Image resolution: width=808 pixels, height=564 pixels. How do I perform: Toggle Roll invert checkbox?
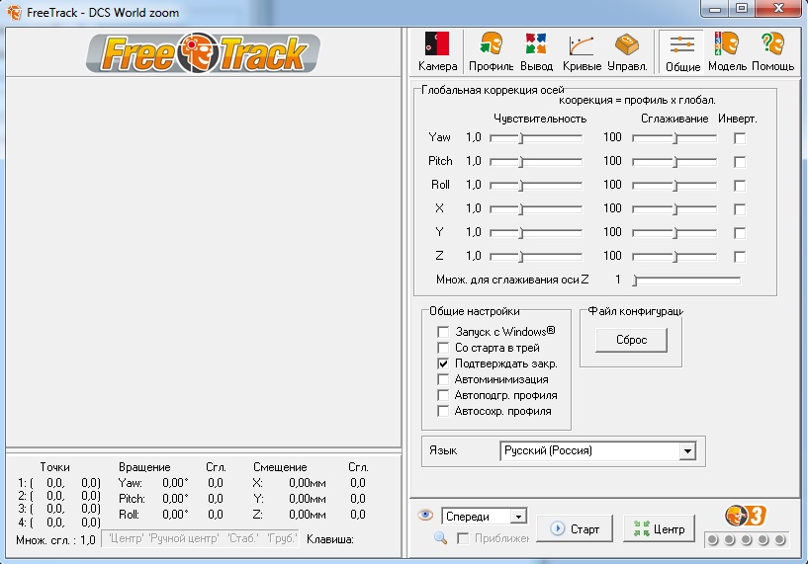tap(740, 186)
